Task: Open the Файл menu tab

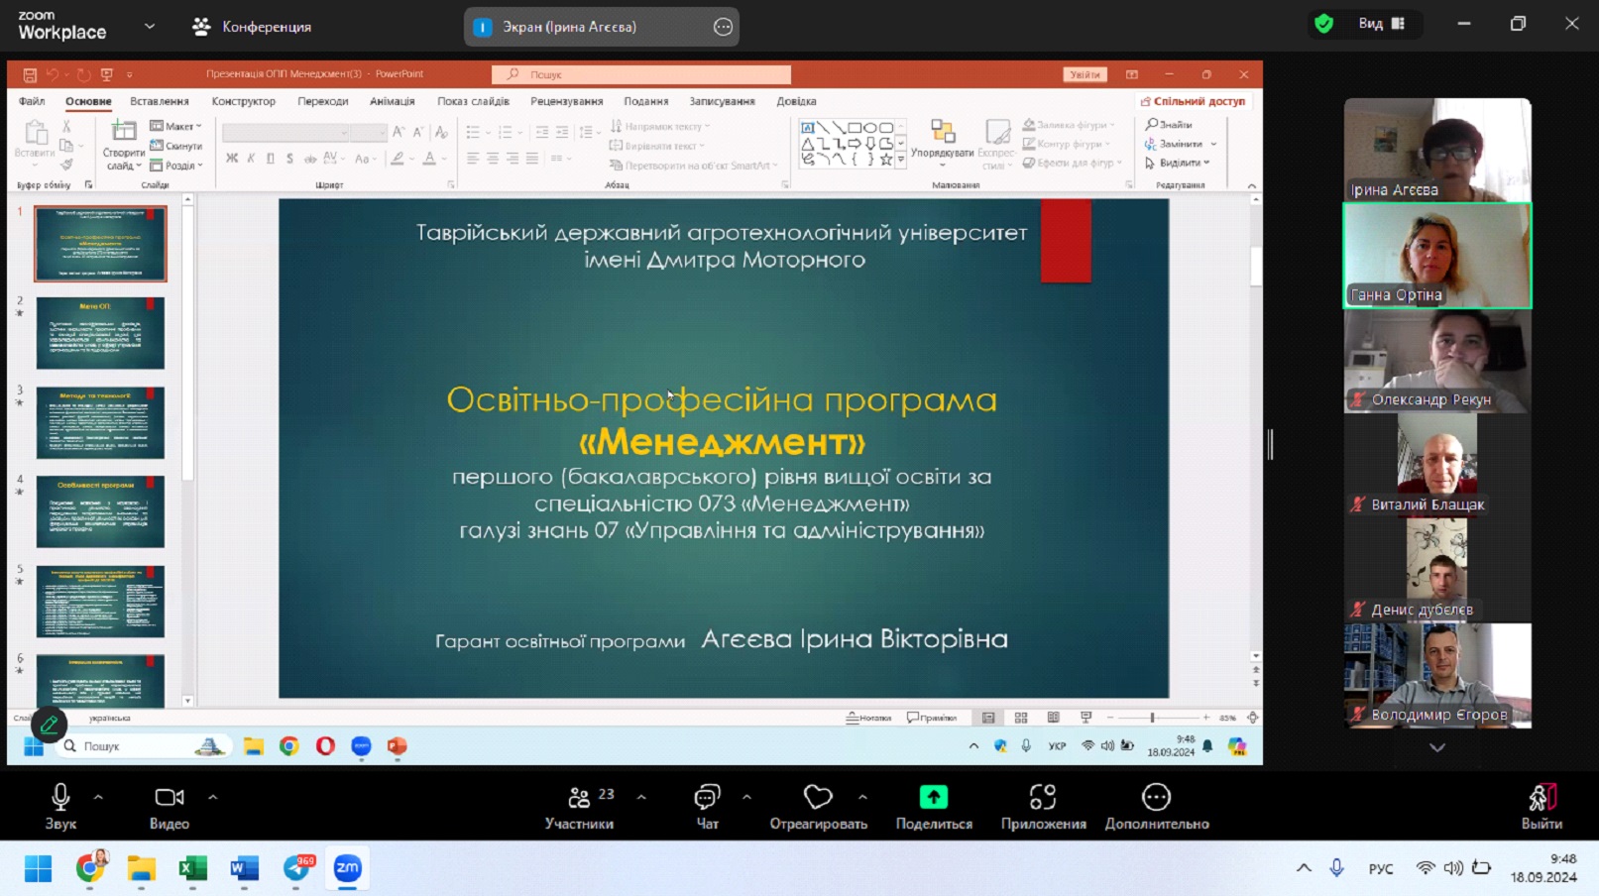Action: pyautogui.click(x=32, y=101)
